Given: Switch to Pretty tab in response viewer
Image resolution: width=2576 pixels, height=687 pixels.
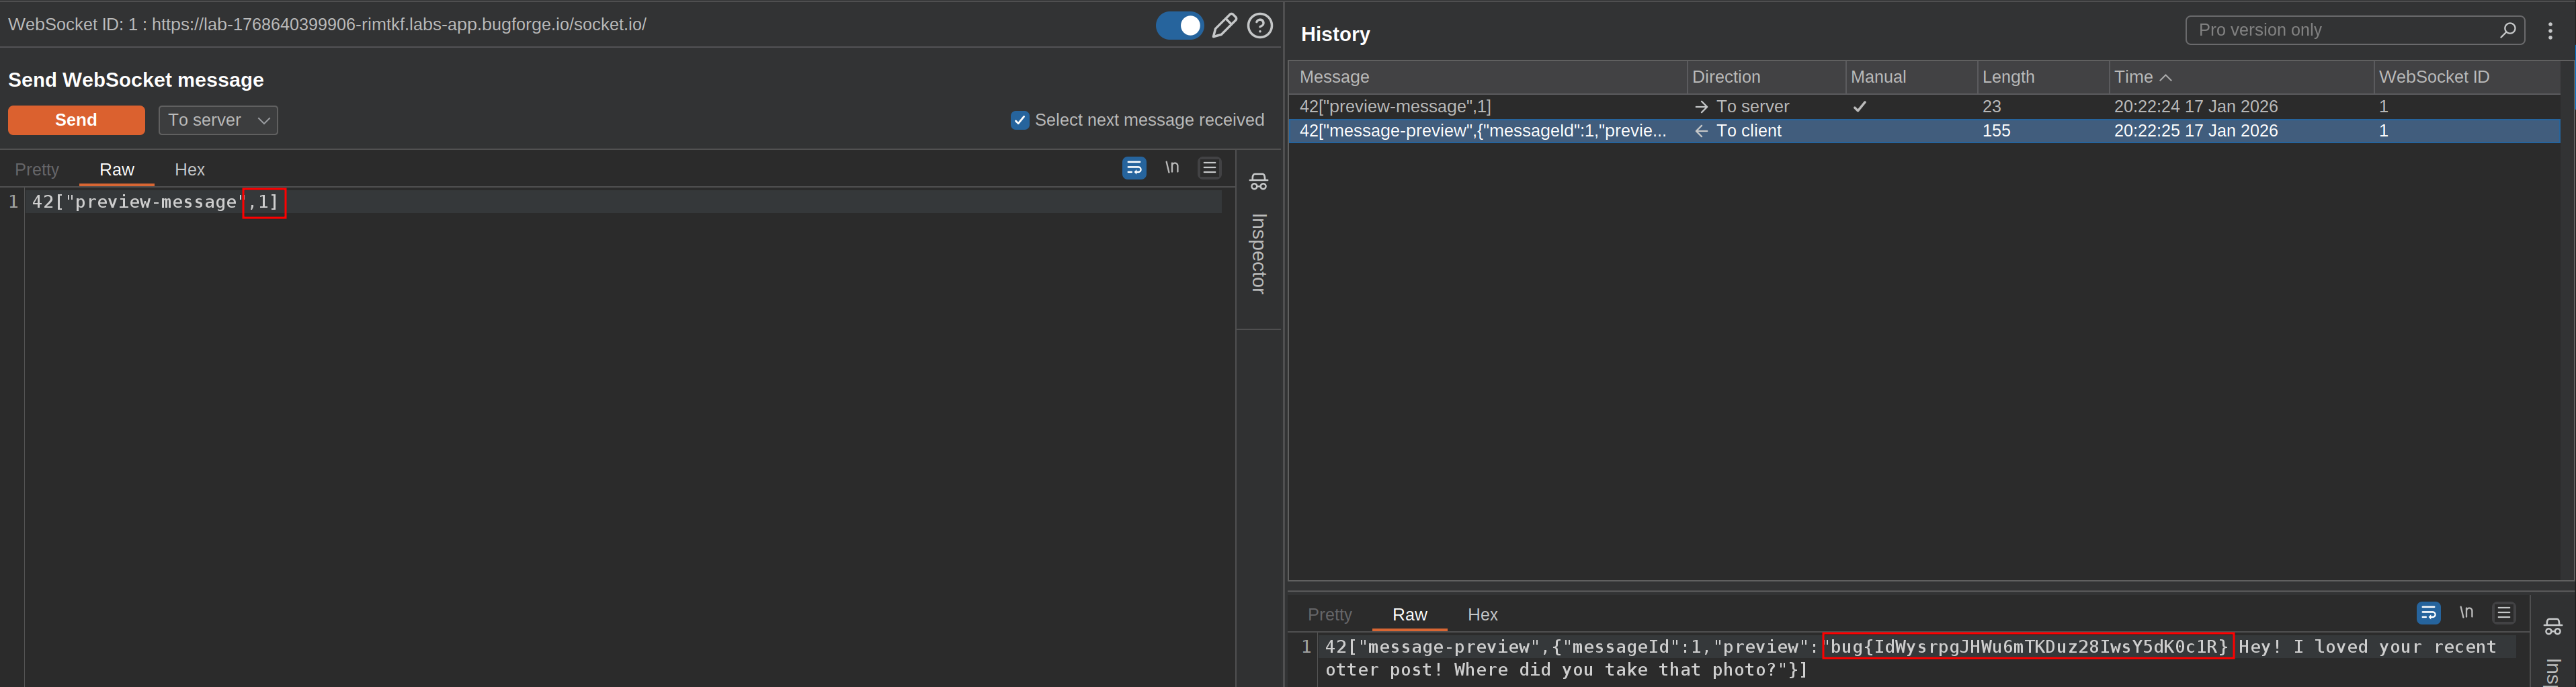Looking at the screenshot, I should [x=1329, y=615].
